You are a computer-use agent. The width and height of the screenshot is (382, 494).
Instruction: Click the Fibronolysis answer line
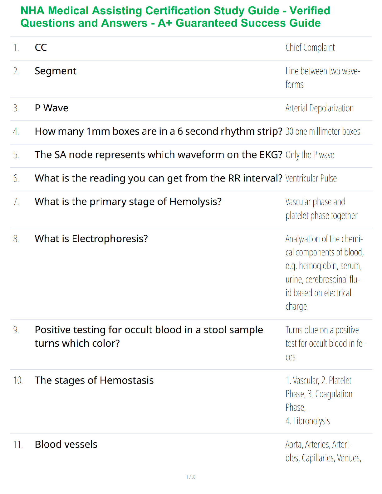pos(307,421)
